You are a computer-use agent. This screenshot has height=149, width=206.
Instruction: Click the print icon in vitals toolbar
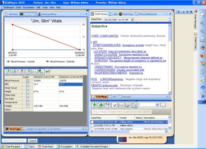point(34,71)
